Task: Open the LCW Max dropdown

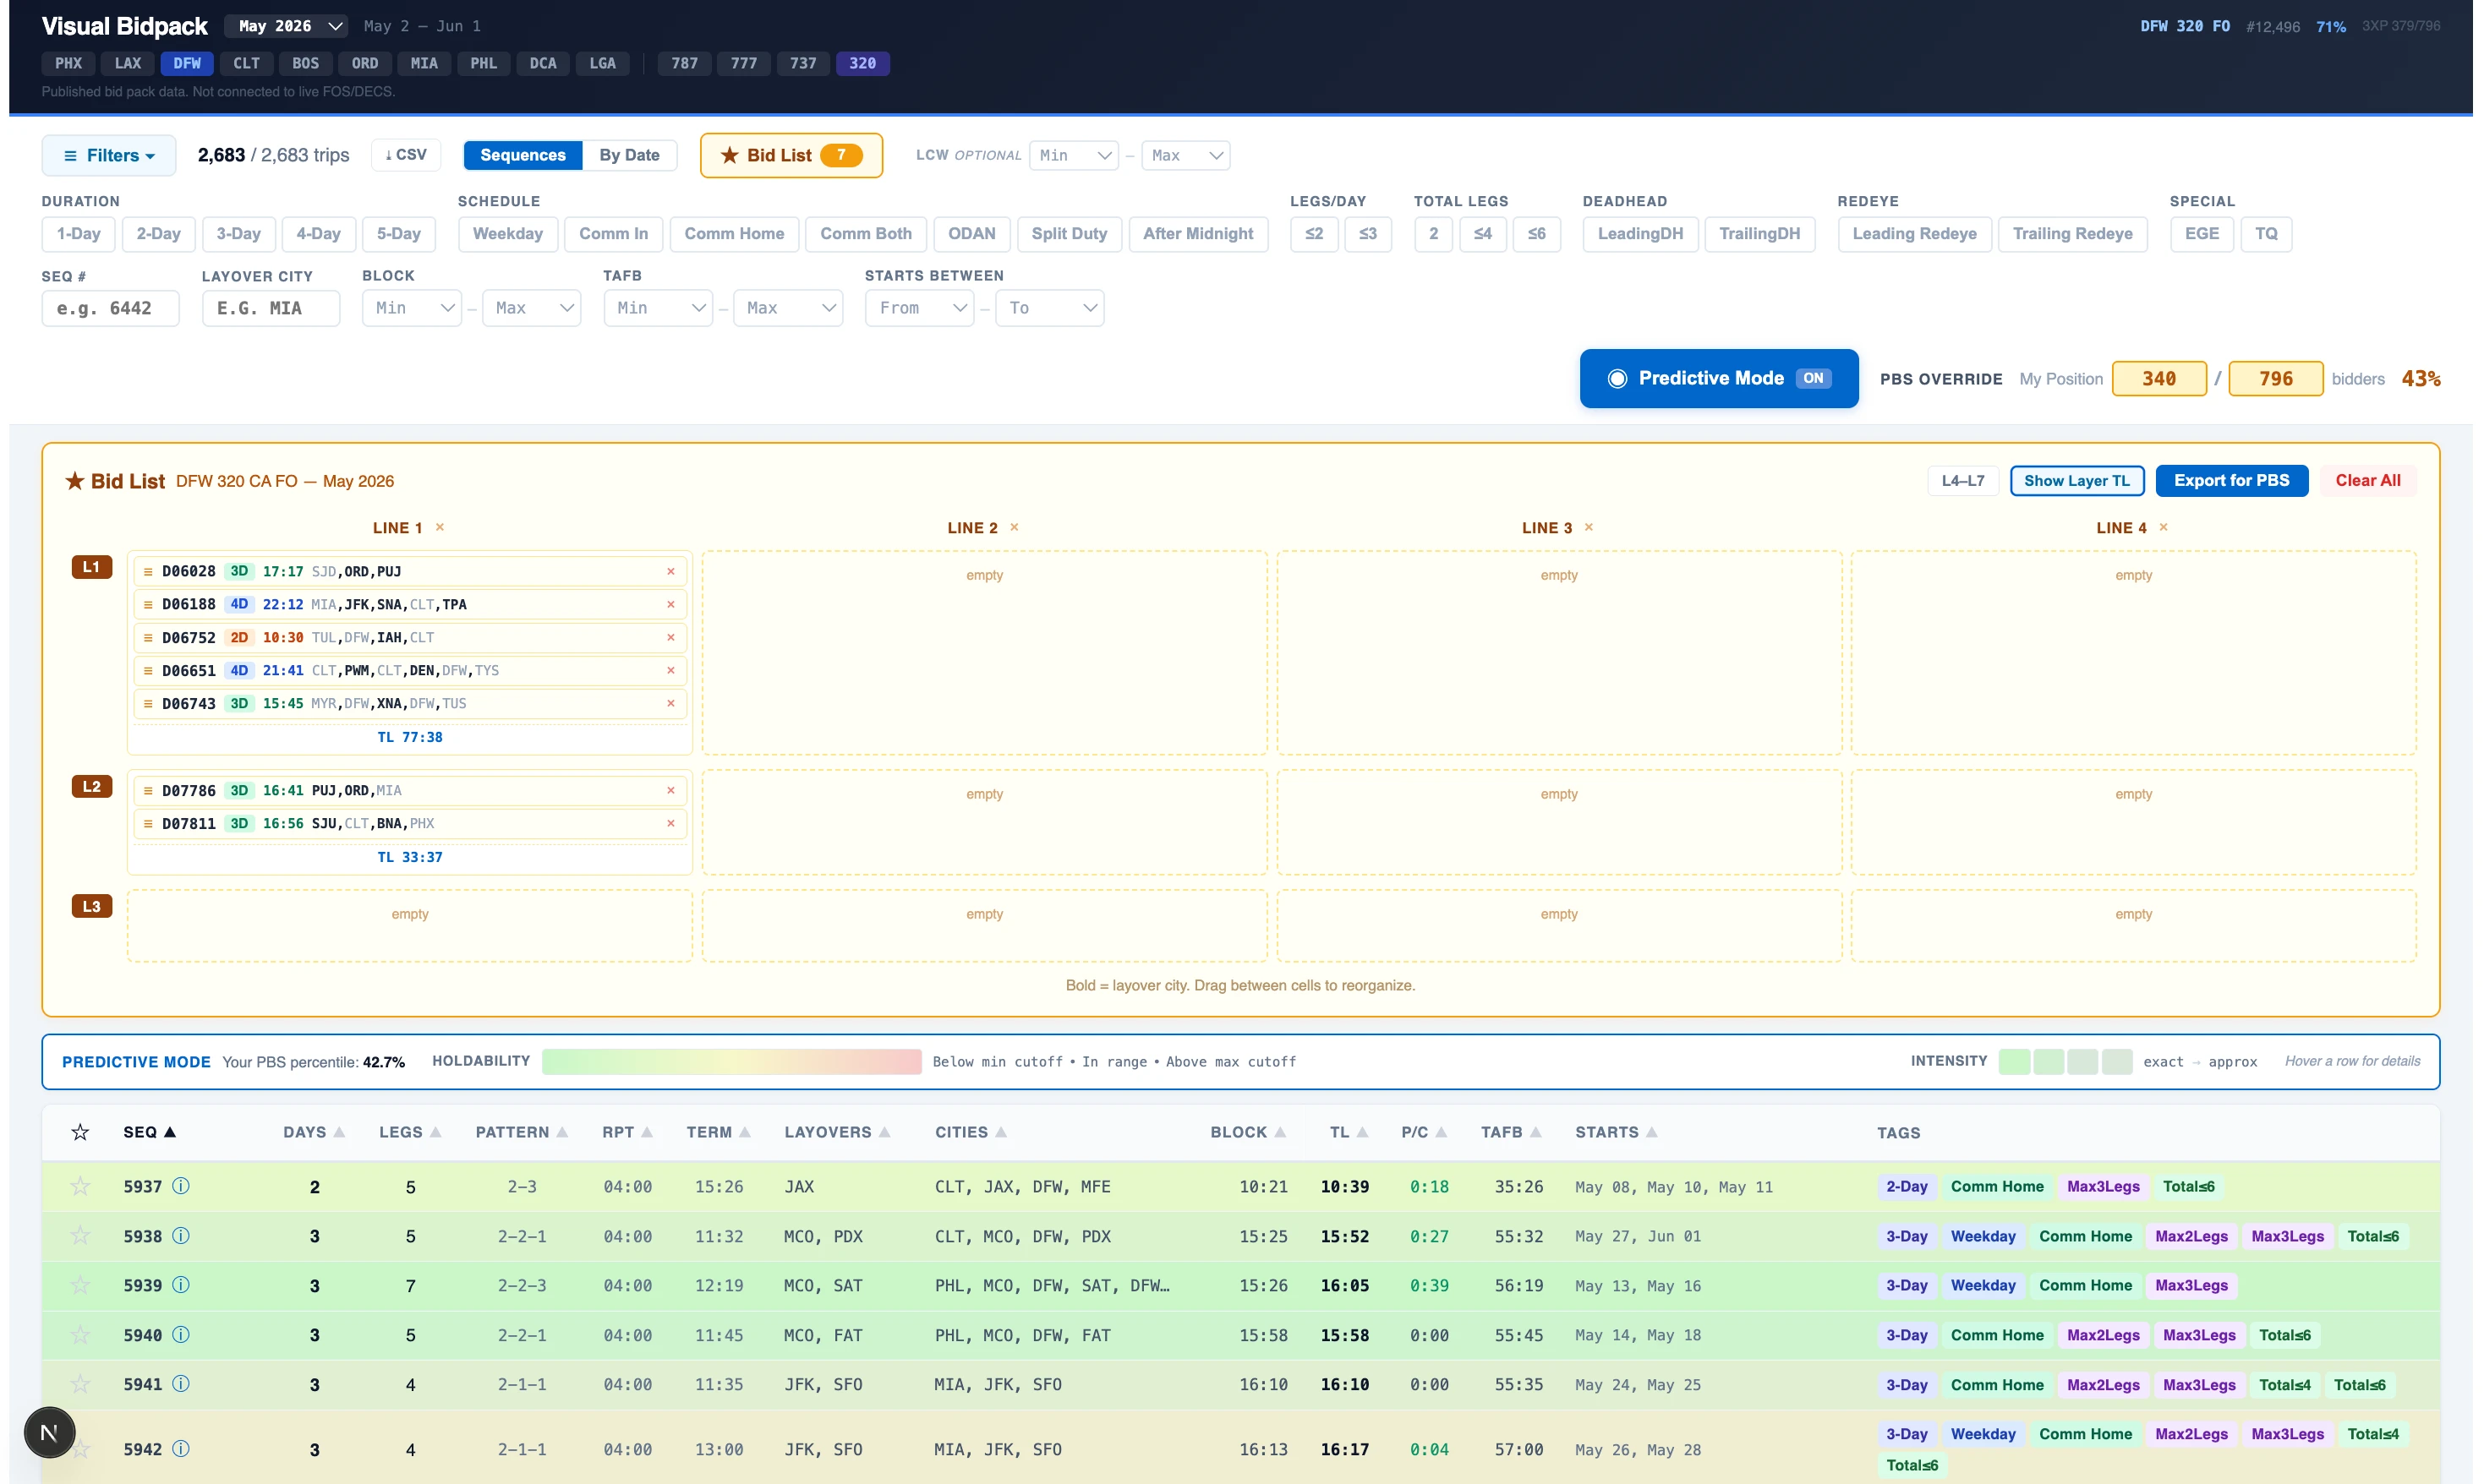Action: point(1185,156)
